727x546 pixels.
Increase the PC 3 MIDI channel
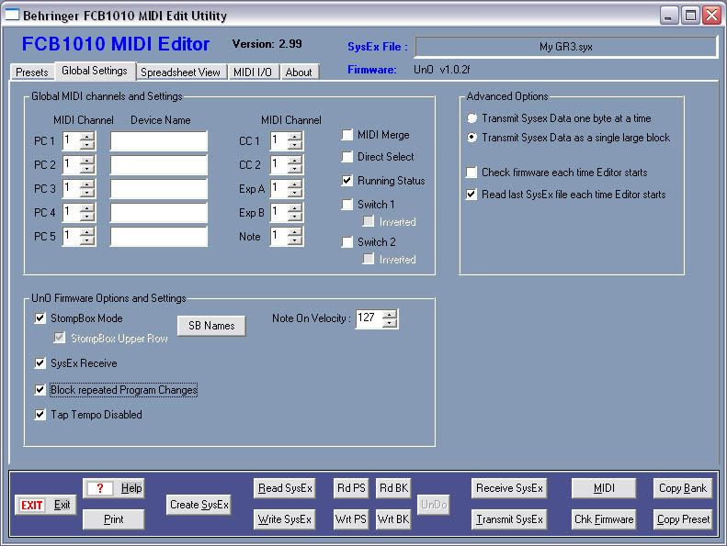tap(86, 184)
